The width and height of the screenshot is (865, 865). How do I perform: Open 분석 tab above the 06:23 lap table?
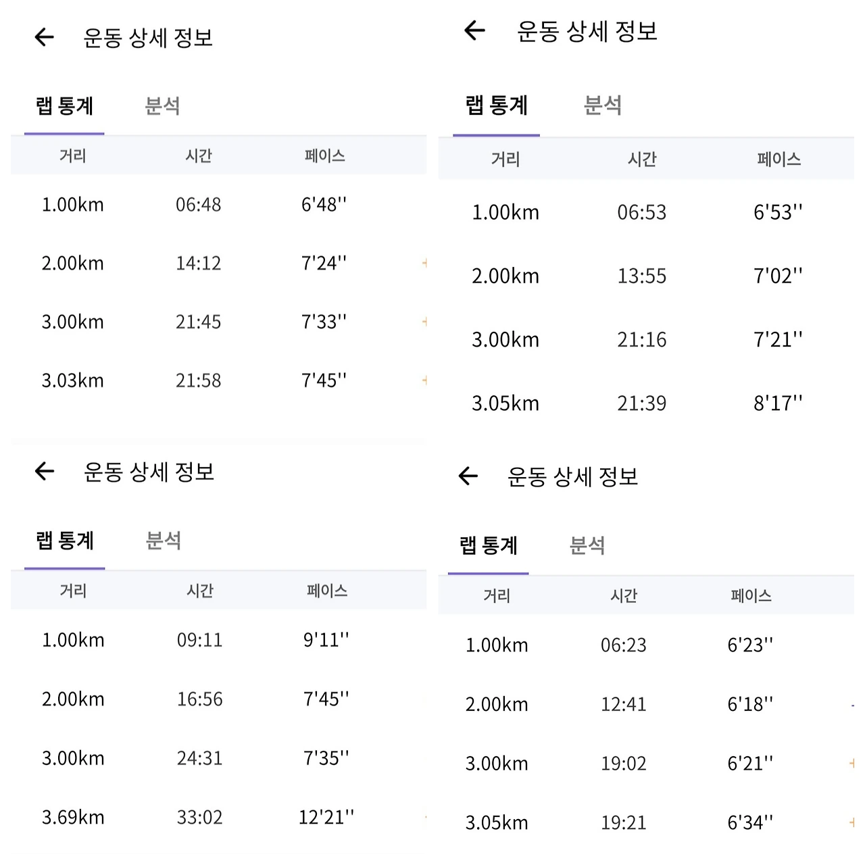pos(587,545)
